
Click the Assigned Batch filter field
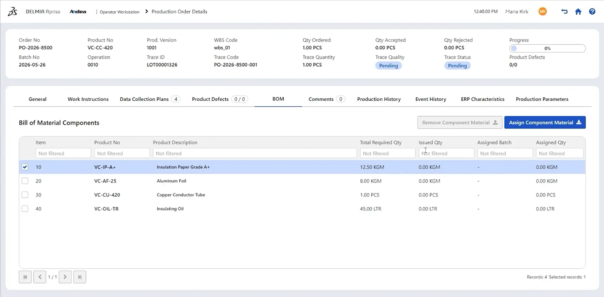(505, 153)
